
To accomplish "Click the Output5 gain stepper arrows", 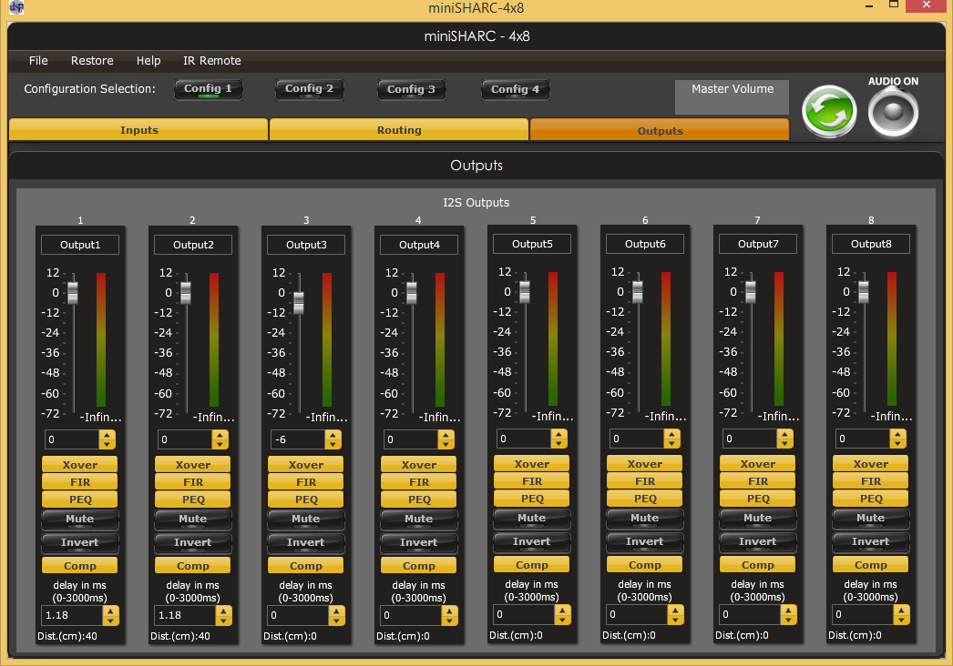I will [559, 439].
